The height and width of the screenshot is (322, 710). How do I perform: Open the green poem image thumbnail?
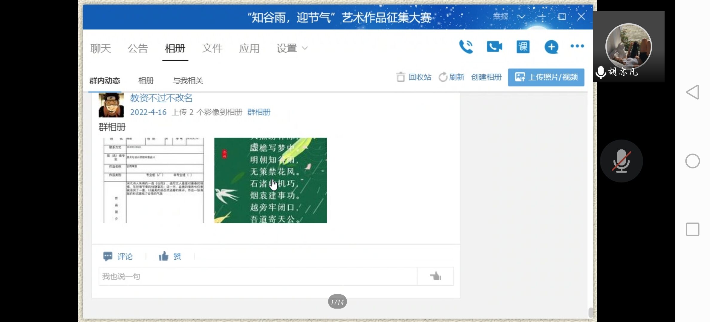tap(270, 180)
